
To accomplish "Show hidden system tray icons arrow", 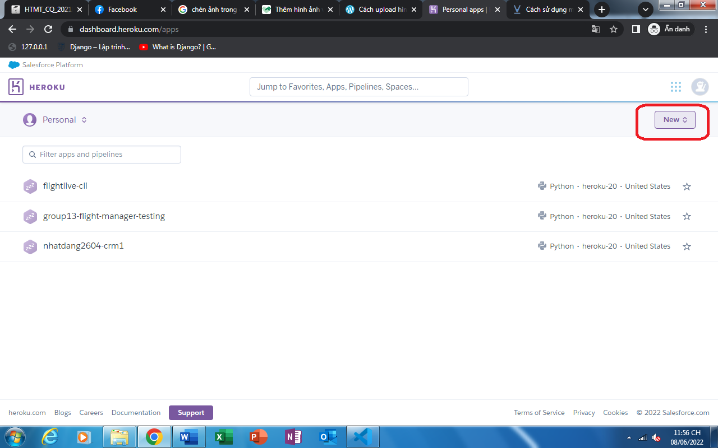I will pos(629,437).
